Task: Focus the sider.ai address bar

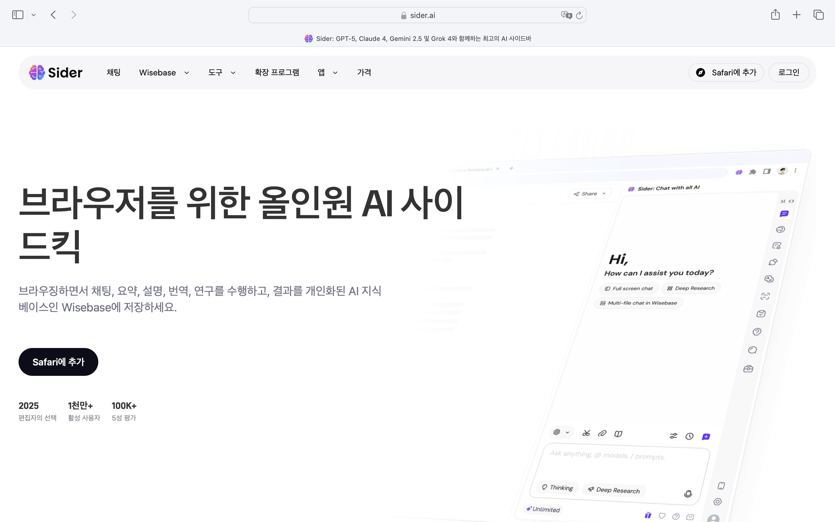Action: point(417,15)
